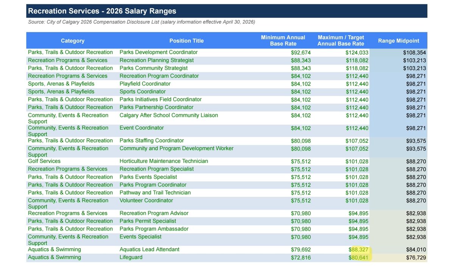Click the highlighted $88,327 maximum rate
Screen dimensions: 454x266
[358, 250]
